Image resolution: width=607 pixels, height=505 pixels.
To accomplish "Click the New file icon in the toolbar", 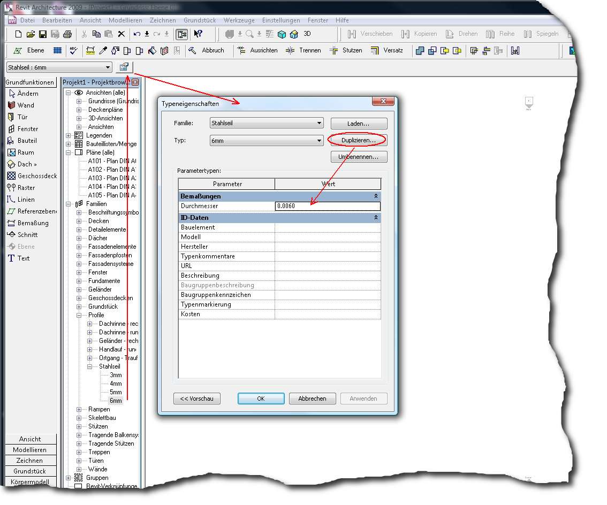I will click(18, 34).
